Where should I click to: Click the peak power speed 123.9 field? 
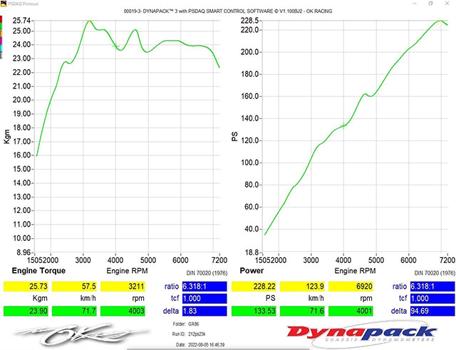[302, 287]
